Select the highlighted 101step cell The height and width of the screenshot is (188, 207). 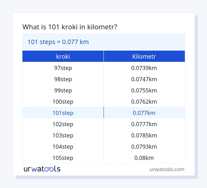point(63,113)
